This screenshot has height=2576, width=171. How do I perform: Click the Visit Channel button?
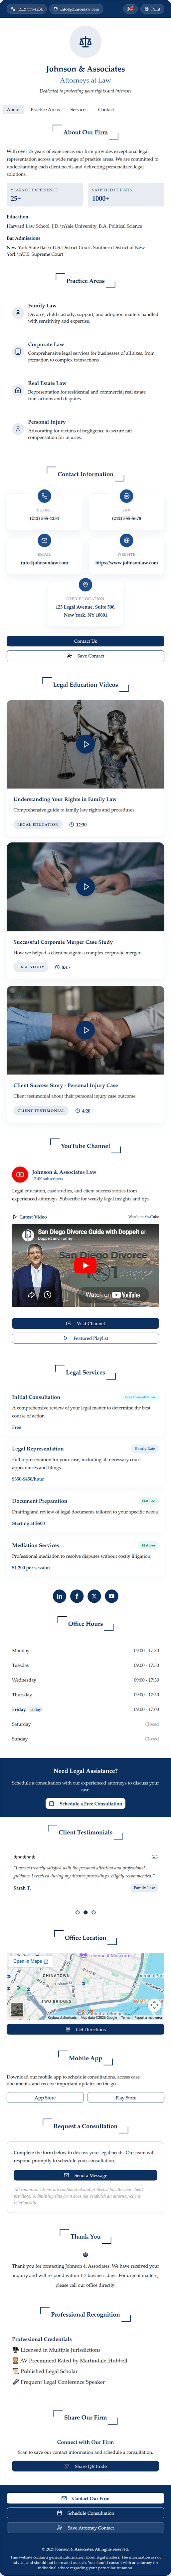(x=85, y=1323)
